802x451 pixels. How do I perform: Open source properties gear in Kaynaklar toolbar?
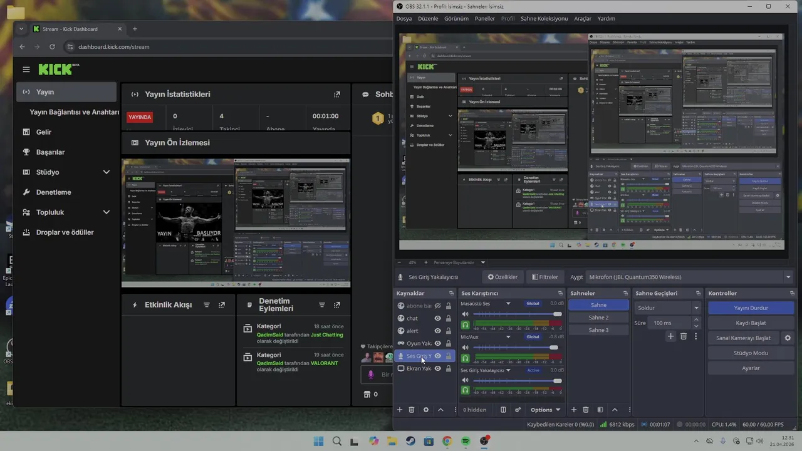point(426,410)
